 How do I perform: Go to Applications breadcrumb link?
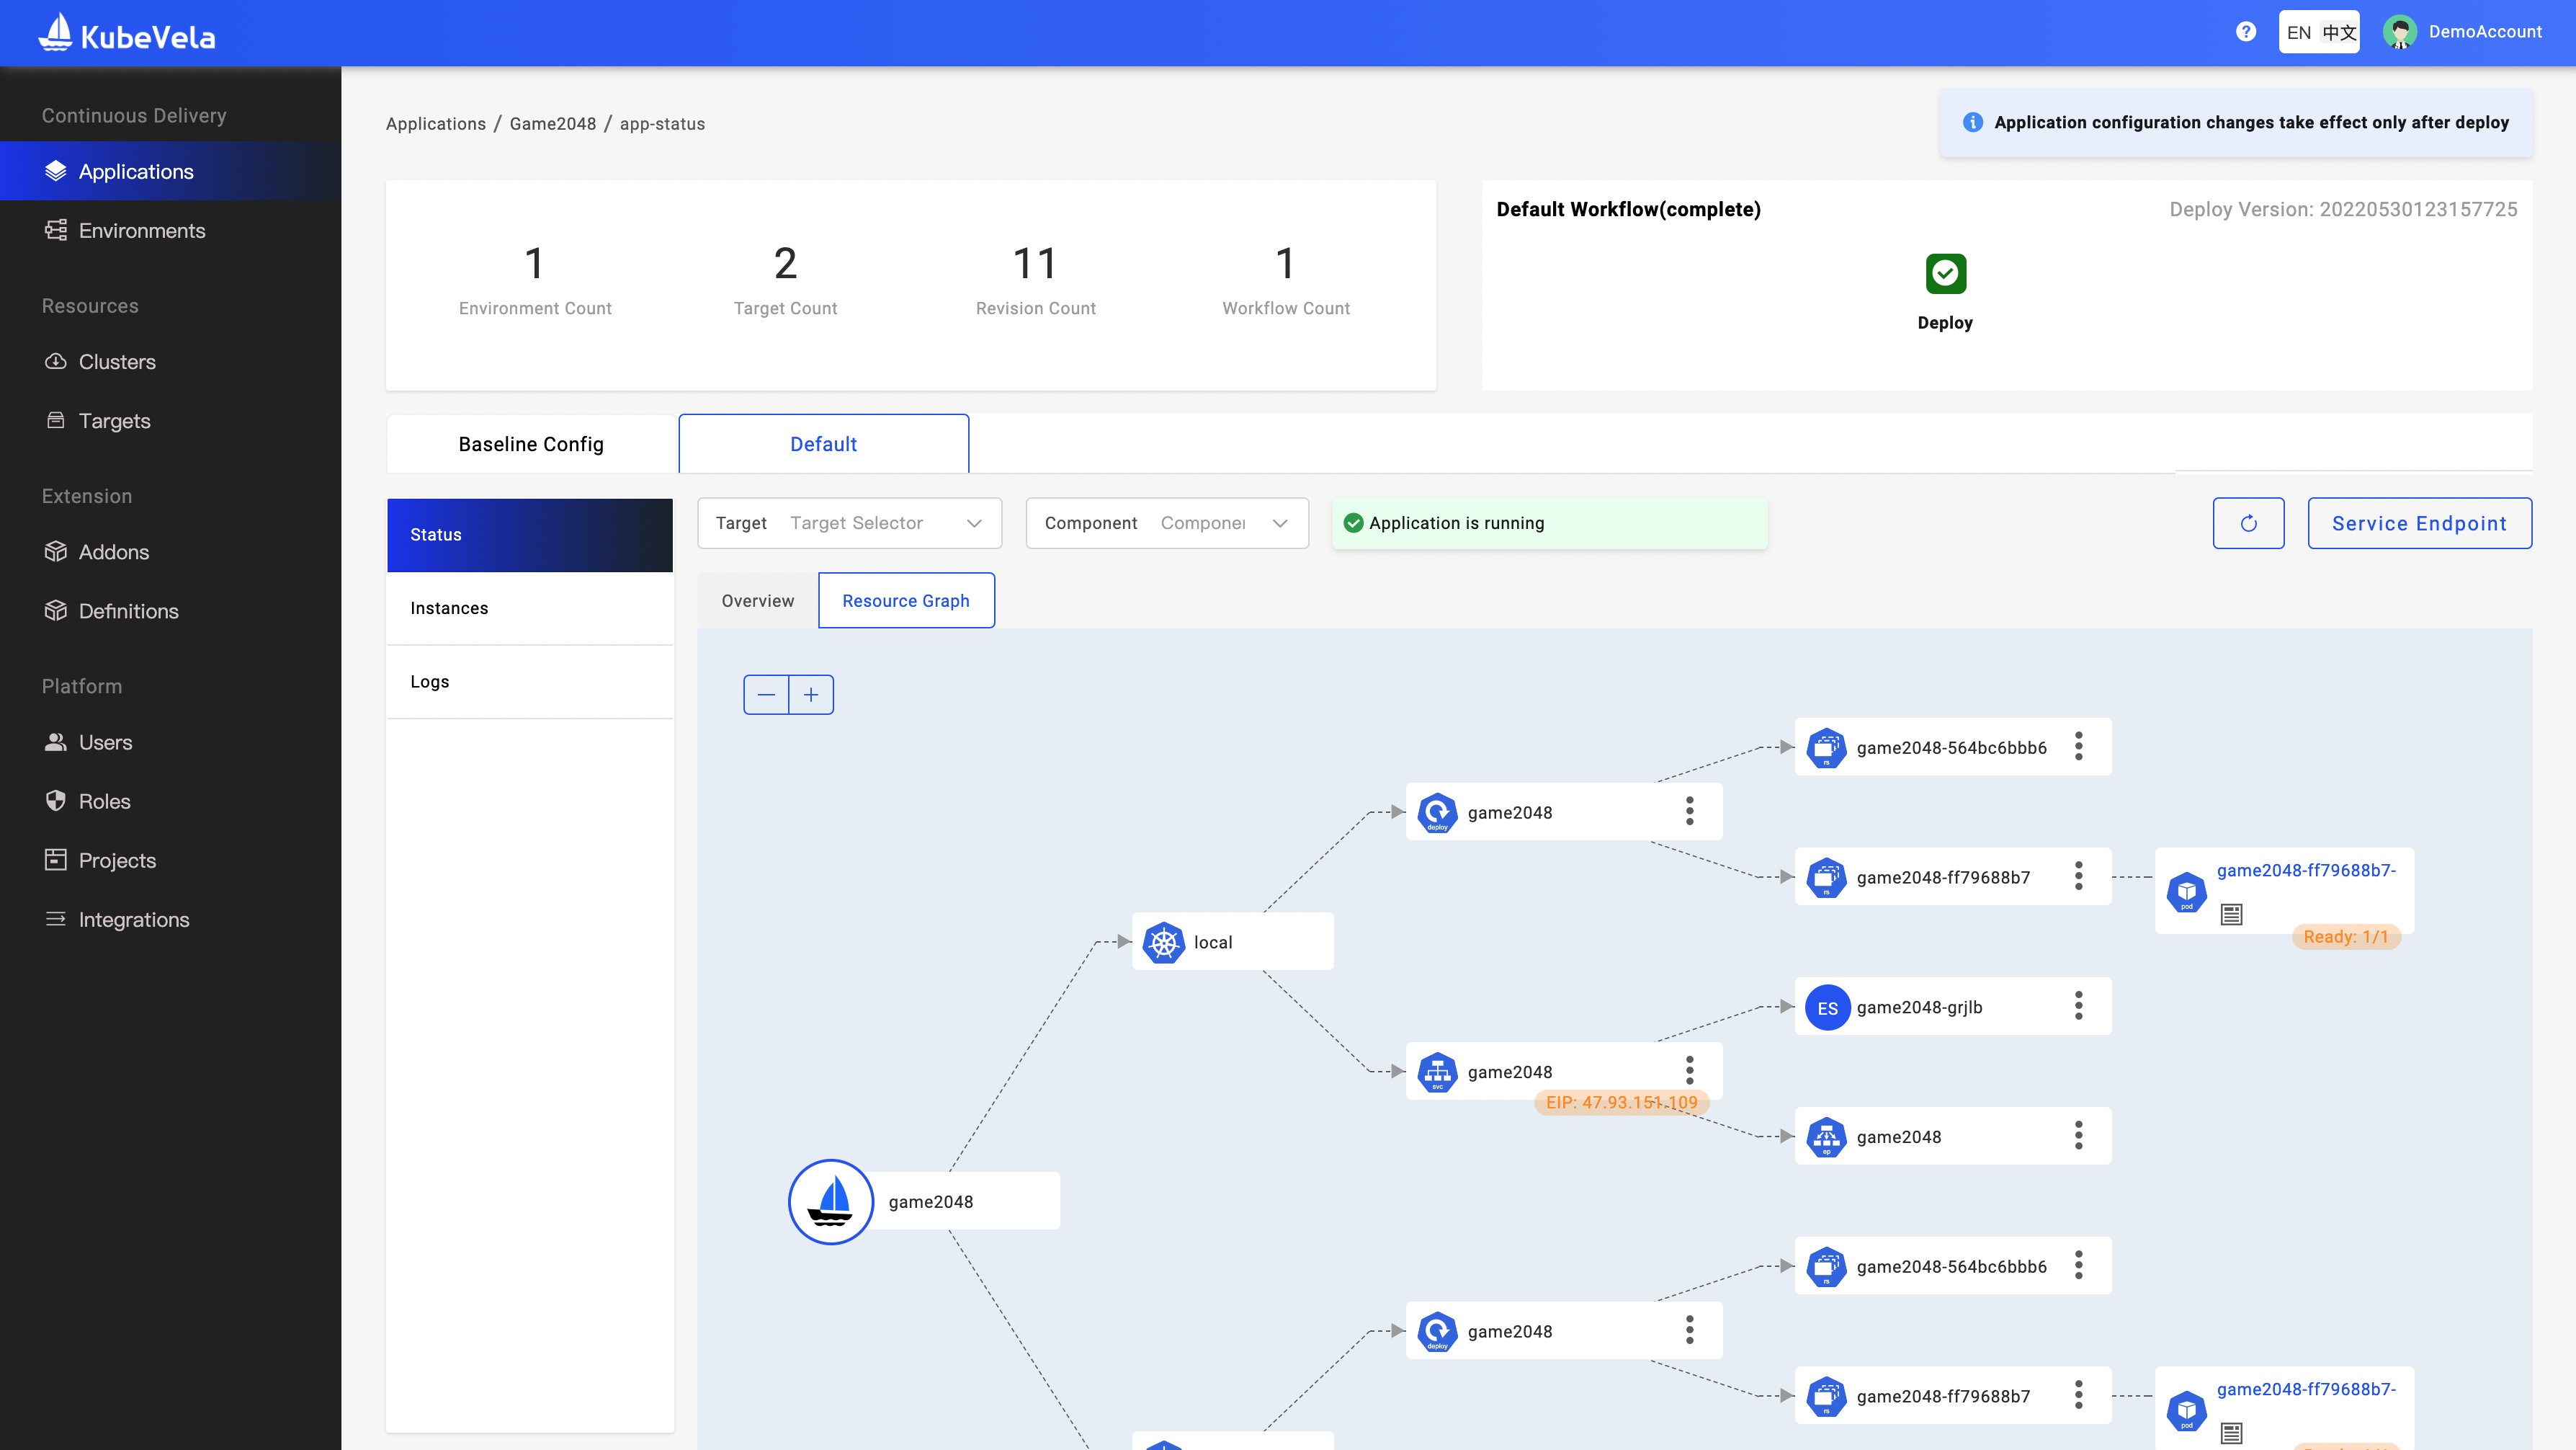click(x=435, y=124)
